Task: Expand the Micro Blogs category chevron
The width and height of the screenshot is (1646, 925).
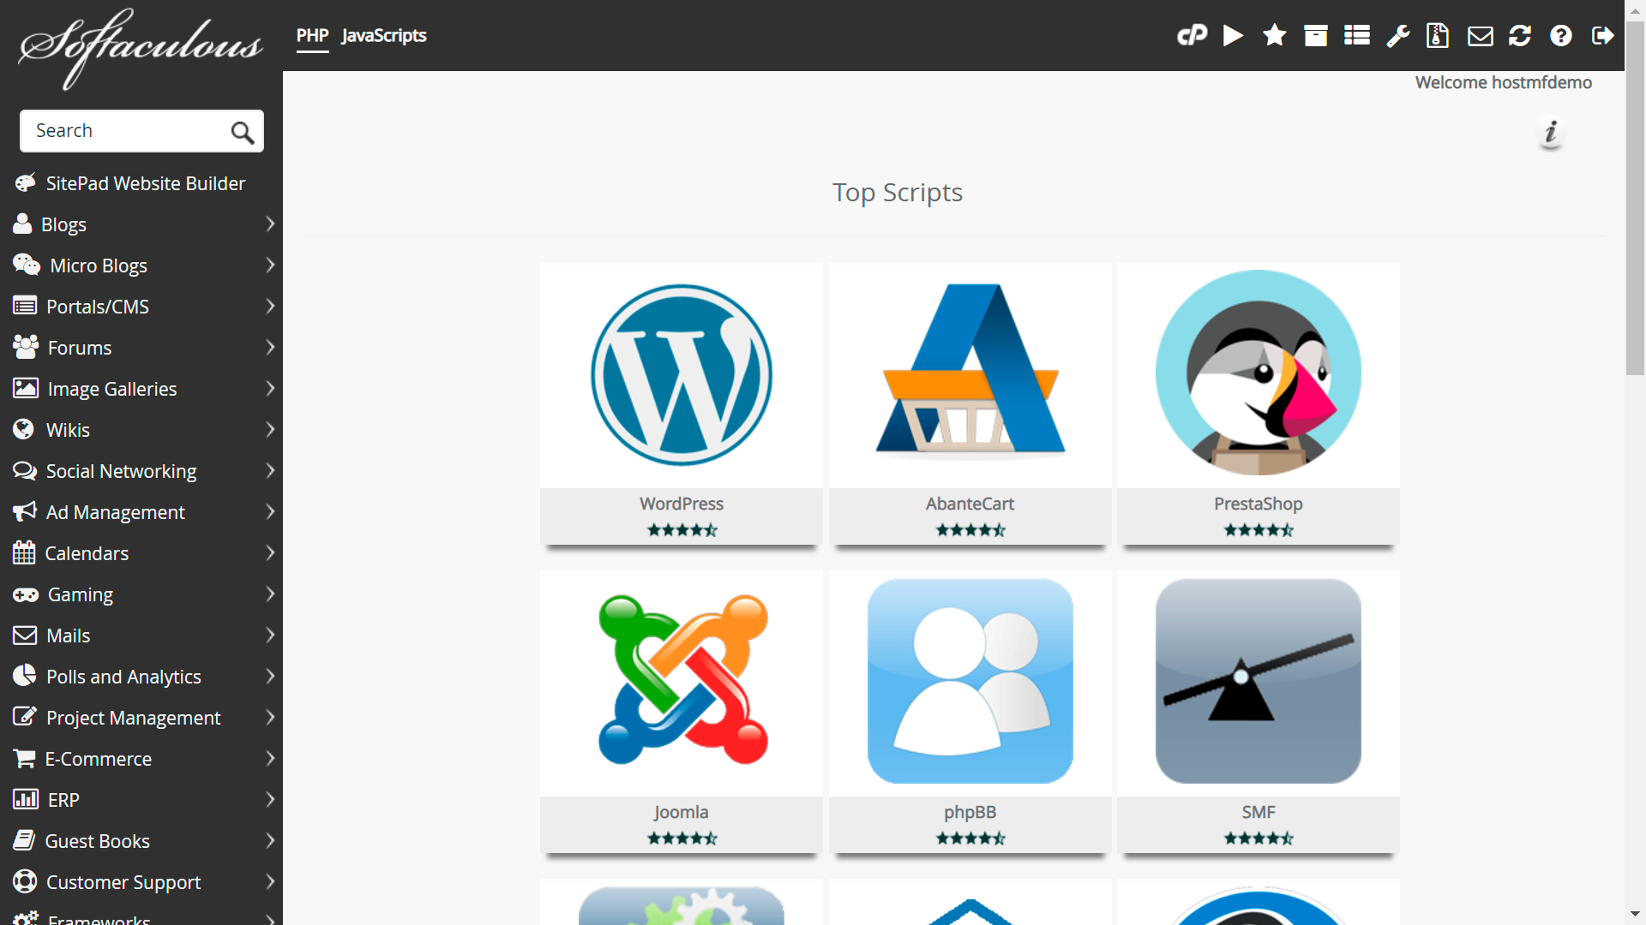Action: point(270,265)
